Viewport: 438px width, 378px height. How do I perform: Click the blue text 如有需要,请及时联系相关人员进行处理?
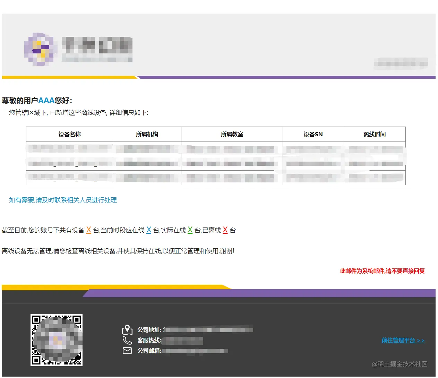pos(63,200)
